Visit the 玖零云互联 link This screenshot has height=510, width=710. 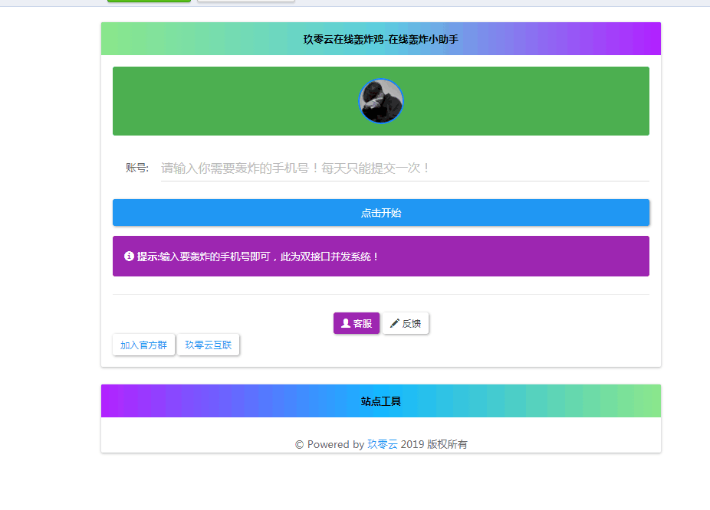point(209,345)
